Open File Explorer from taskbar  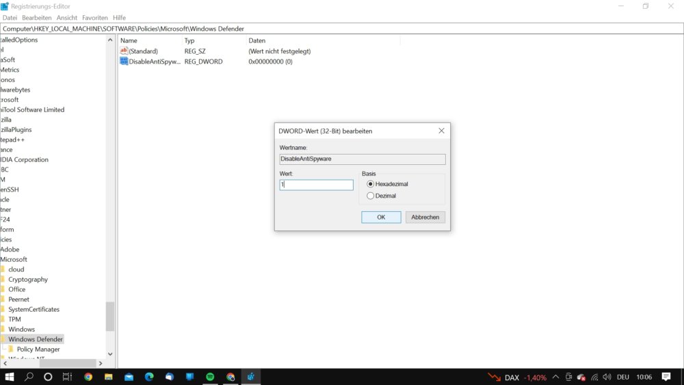point(108,377)
